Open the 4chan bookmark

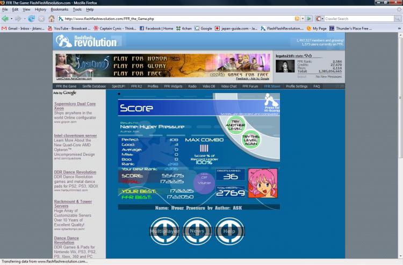point(184,28)
